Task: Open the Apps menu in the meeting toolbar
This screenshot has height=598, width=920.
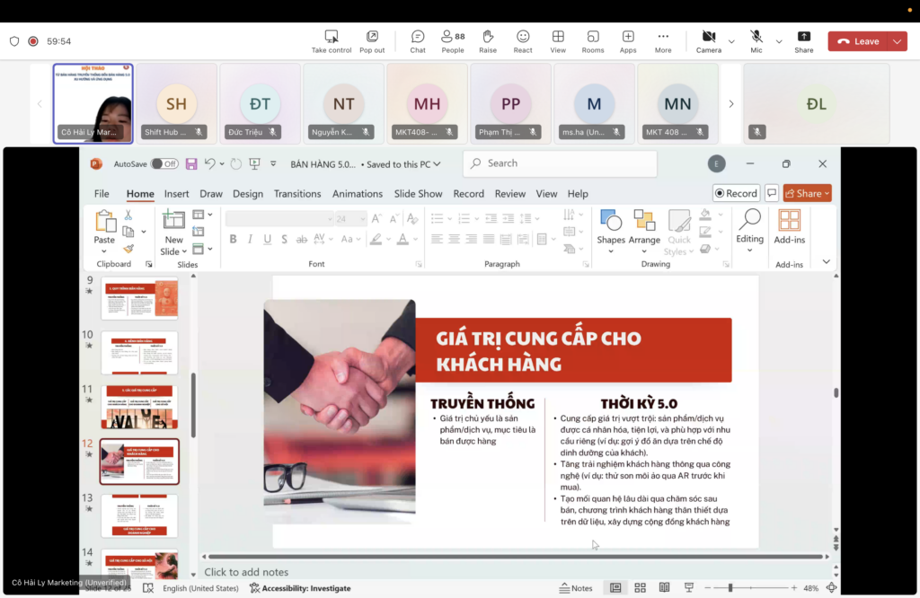Action: [x=628, y=40]
